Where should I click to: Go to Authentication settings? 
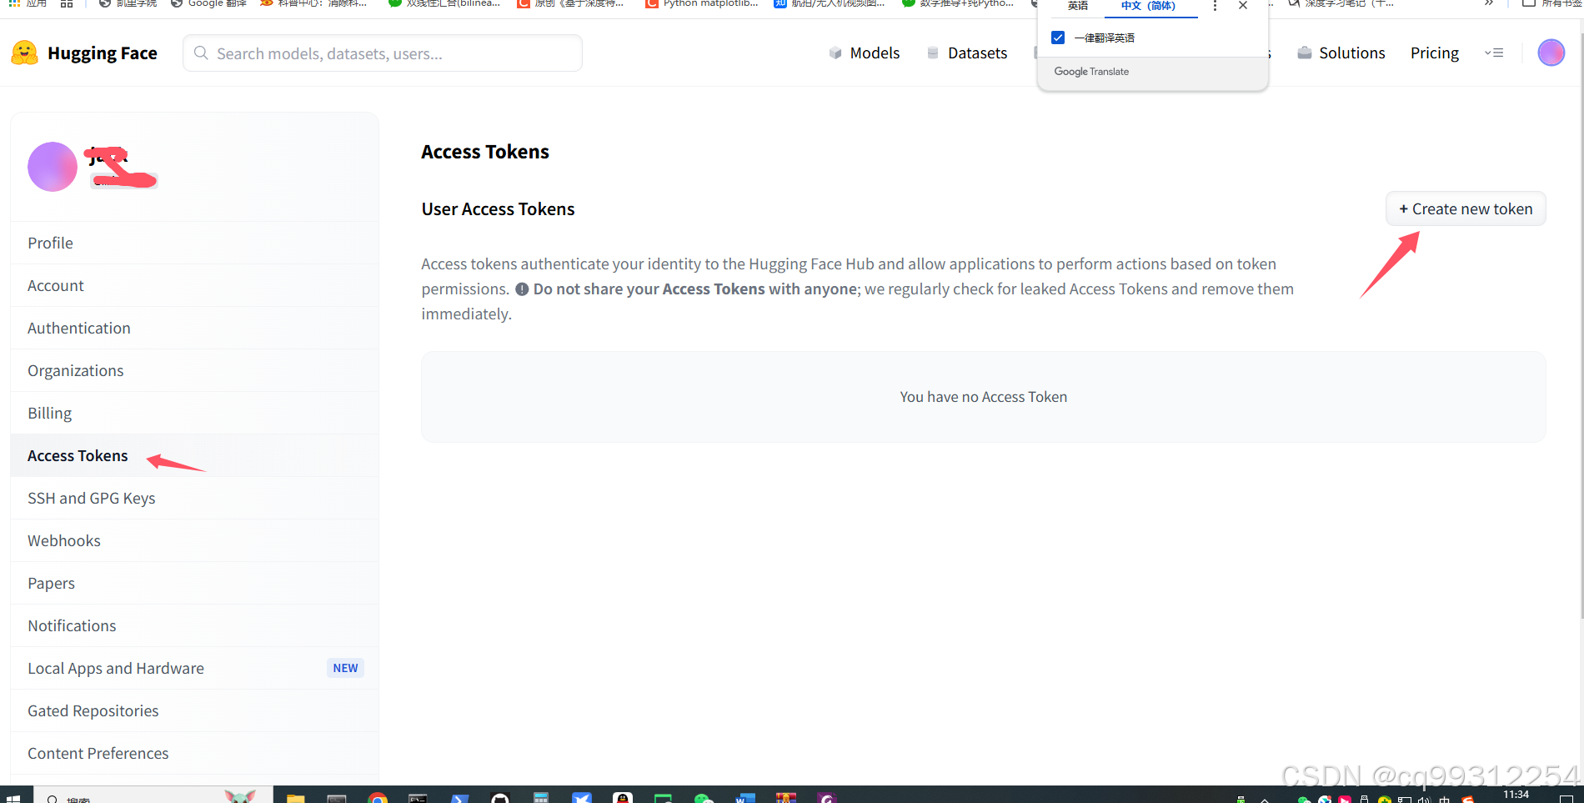pos(194,328)
